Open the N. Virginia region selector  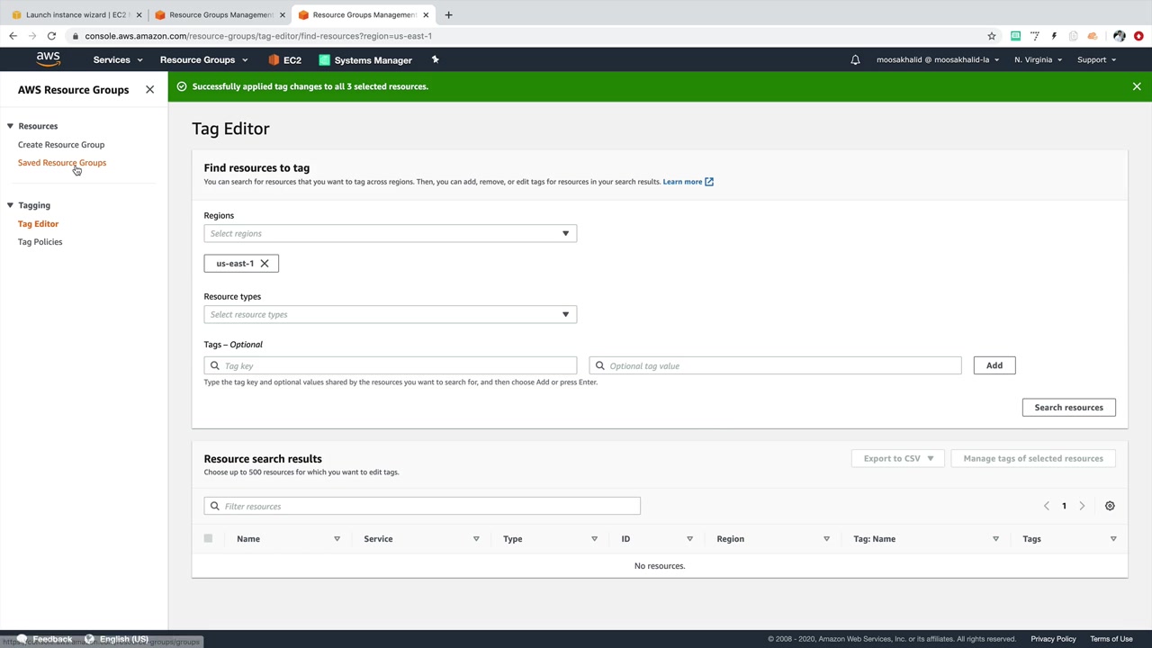click(1038, 60)
